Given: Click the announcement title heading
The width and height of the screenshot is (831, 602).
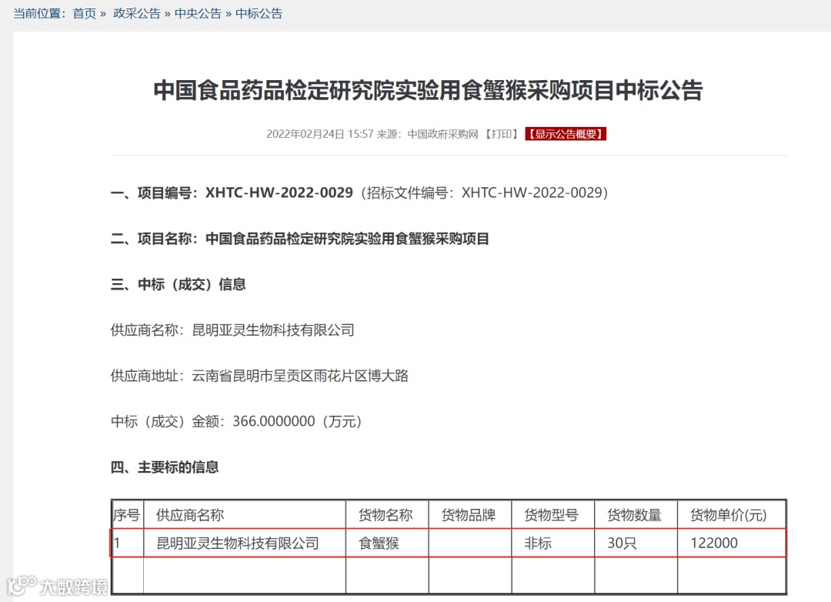Looking at the screenshot, I should tap(429, 90).
